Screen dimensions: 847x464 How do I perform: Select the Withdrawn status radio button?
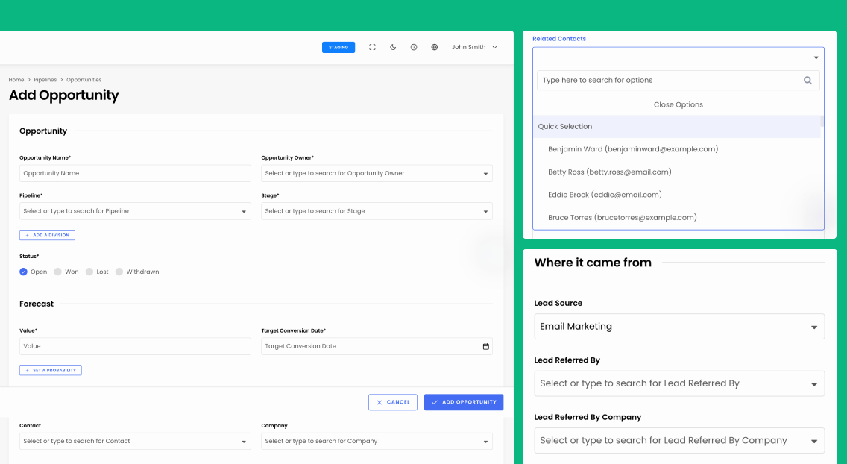coord(119,272)
